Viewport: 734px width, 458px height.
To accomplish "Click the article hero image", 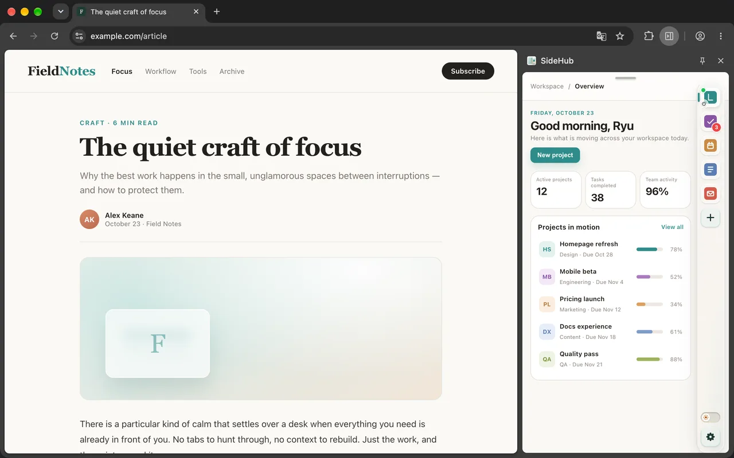I will pyautogui.click(x=261, y=329).
